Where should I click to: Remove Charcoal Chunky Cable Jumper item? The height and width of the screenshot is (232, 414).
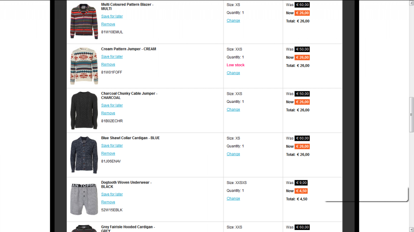pyautogui.click(x=108, y=113)
